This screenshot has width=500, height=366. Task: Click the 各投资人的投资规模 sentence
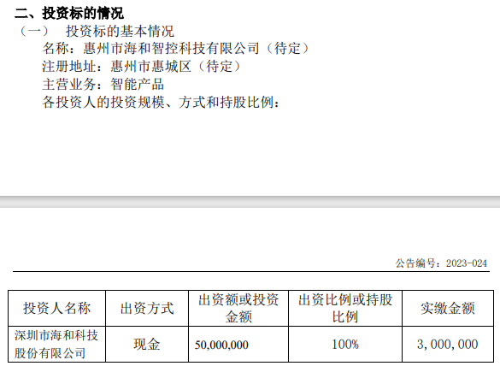[161, 103]
